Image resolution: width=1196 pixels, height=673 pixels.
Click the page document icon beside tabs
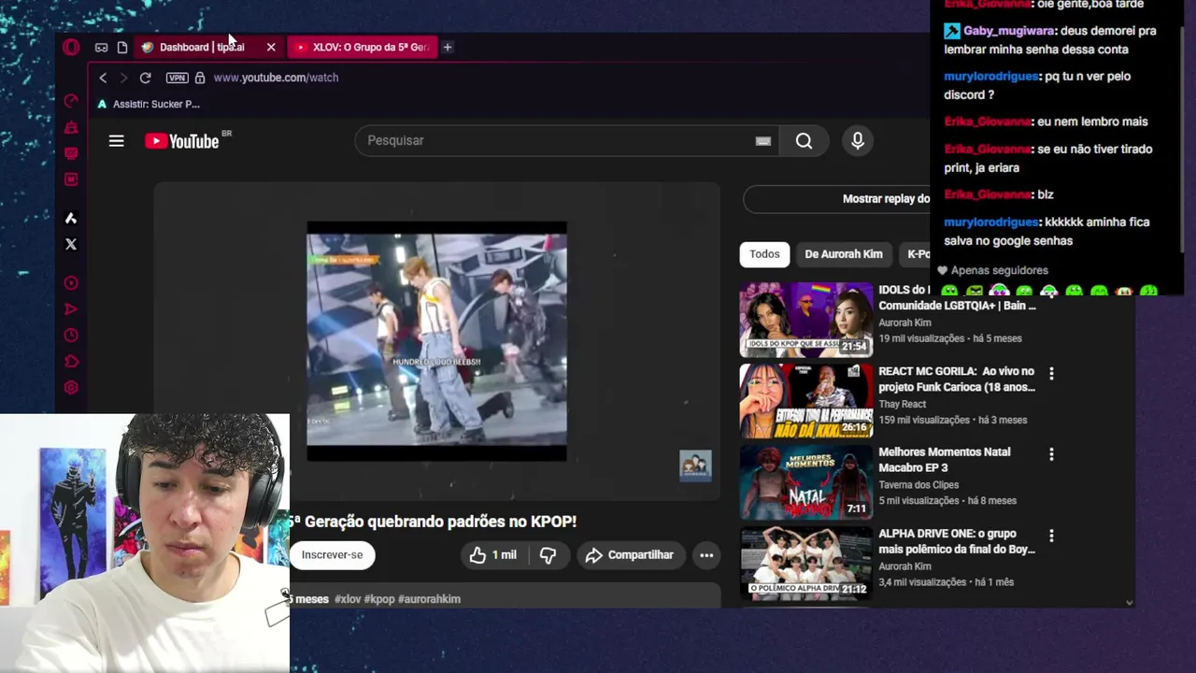click(122, 47)
